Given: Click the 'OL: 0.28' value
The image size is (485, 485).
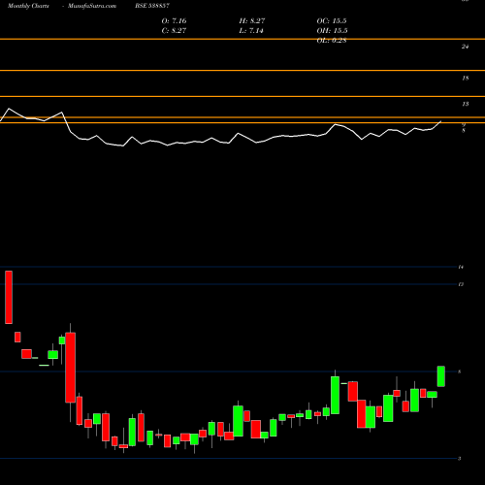Looking at the screenshot, I should pos(332,41).
